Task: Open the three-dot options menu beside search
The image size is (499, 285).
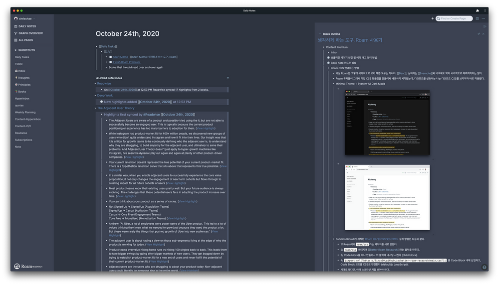Action: point(483,18)
